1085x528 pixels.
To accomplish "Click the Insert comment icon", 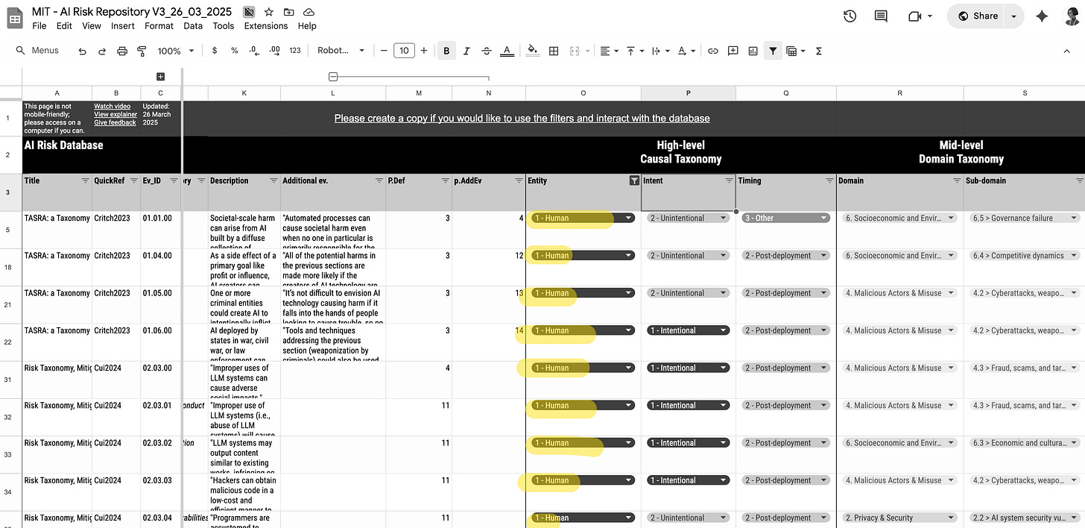I will [733, 51].
